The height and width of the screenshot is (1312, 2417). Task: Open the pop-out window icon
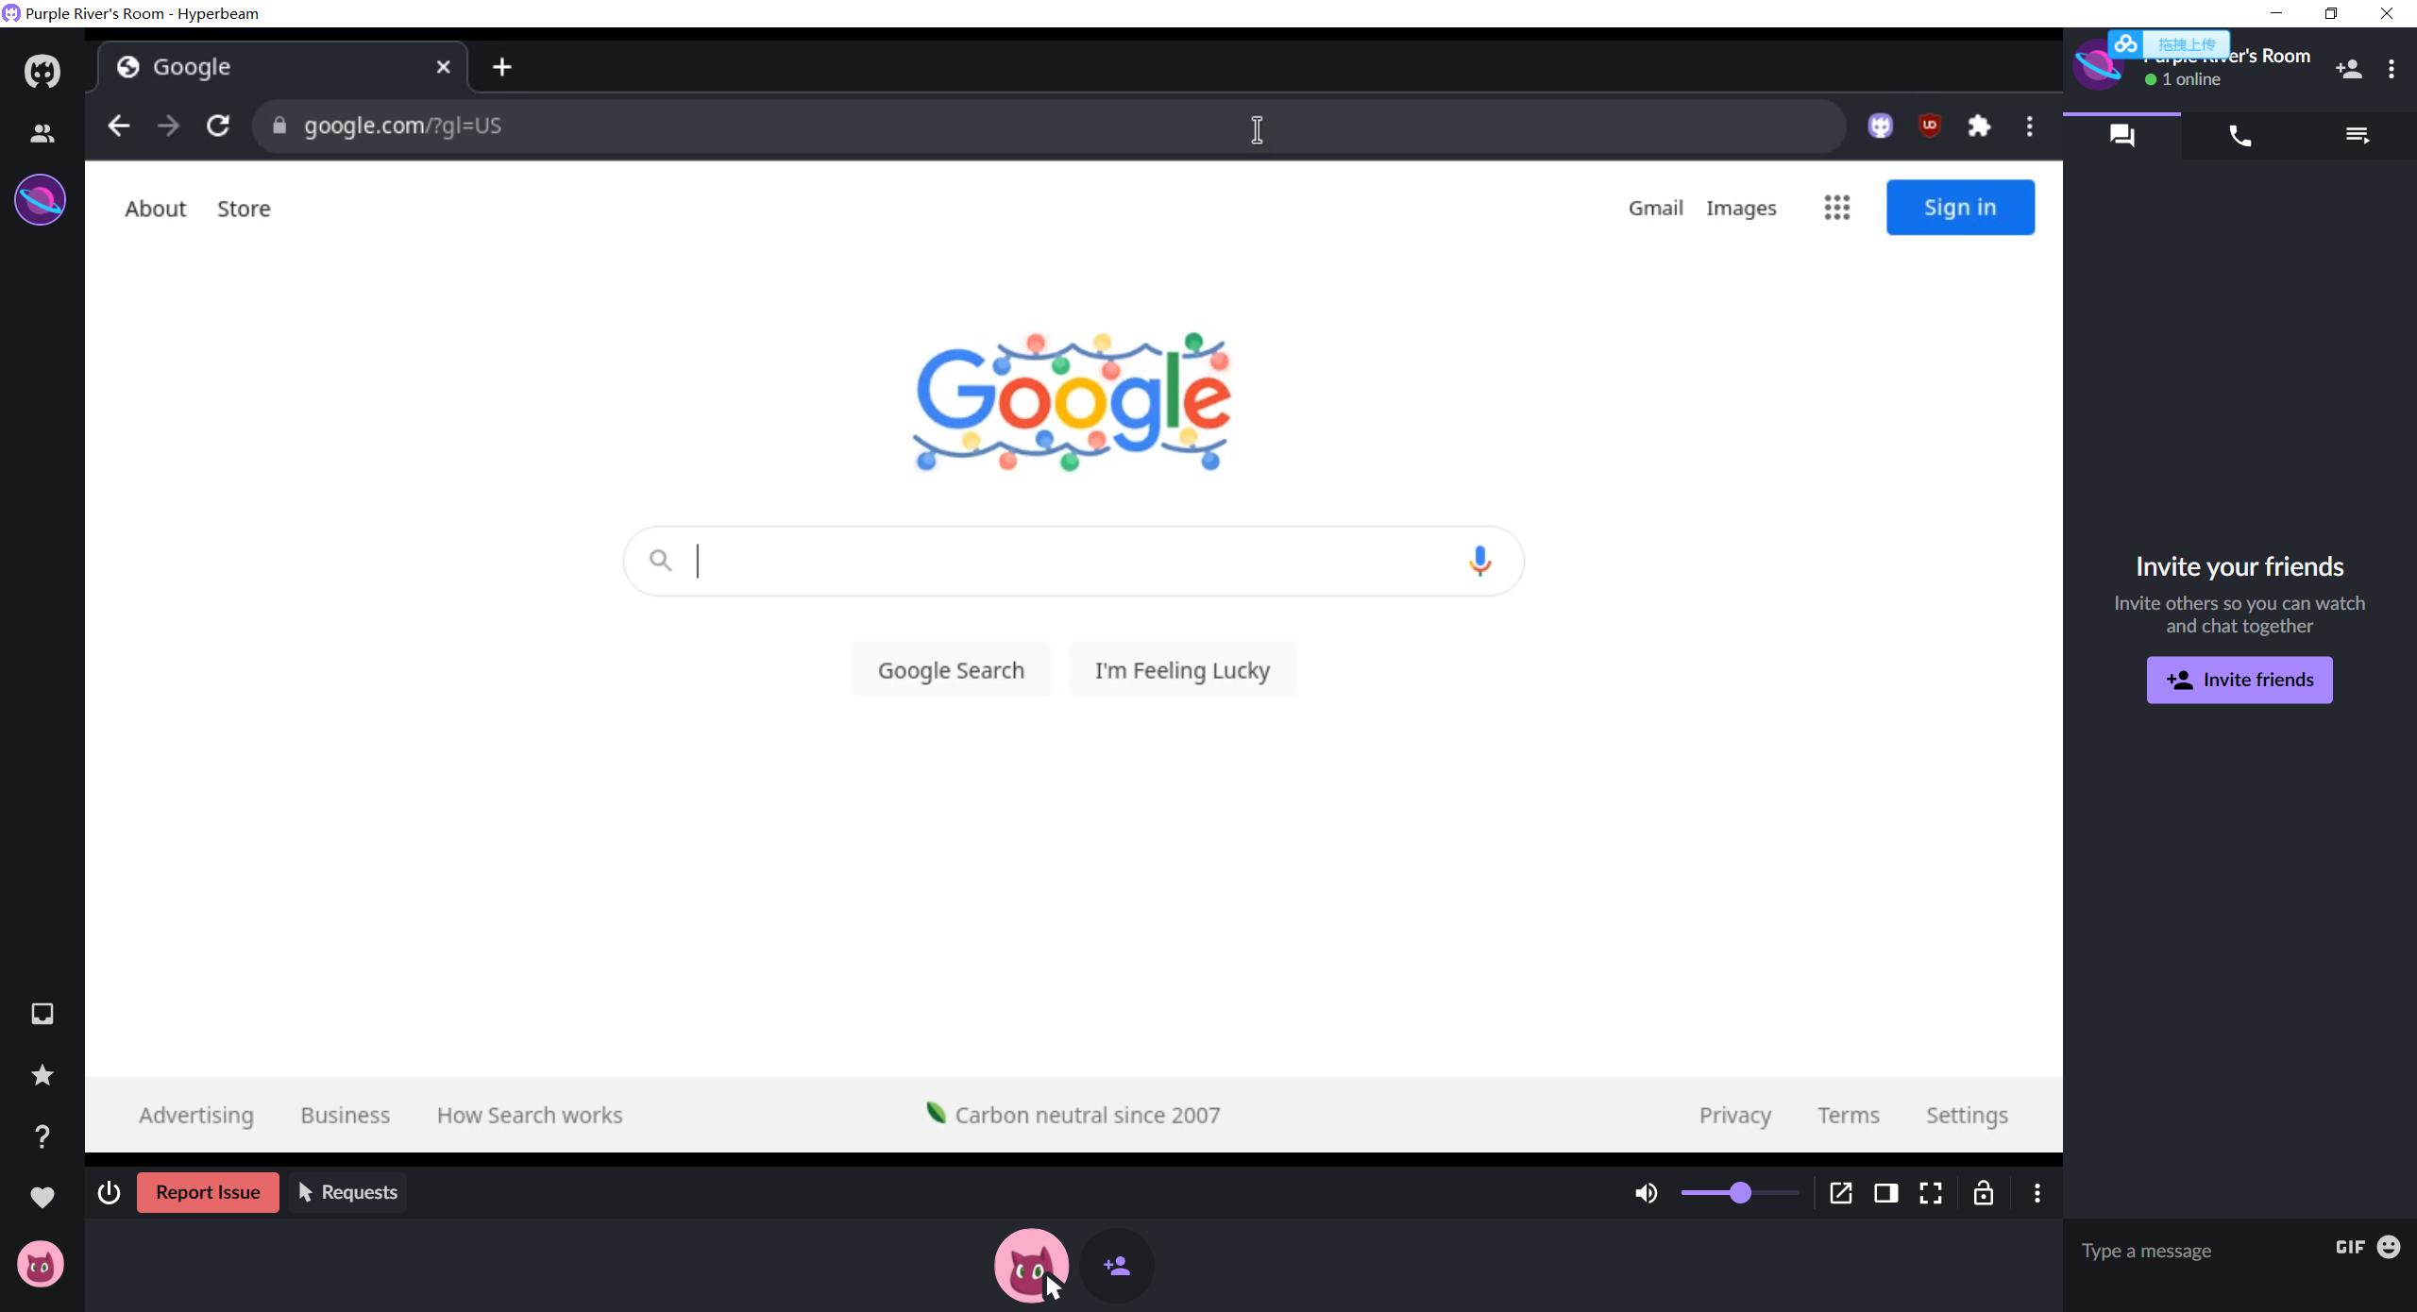click(x=1840, y=1193)
